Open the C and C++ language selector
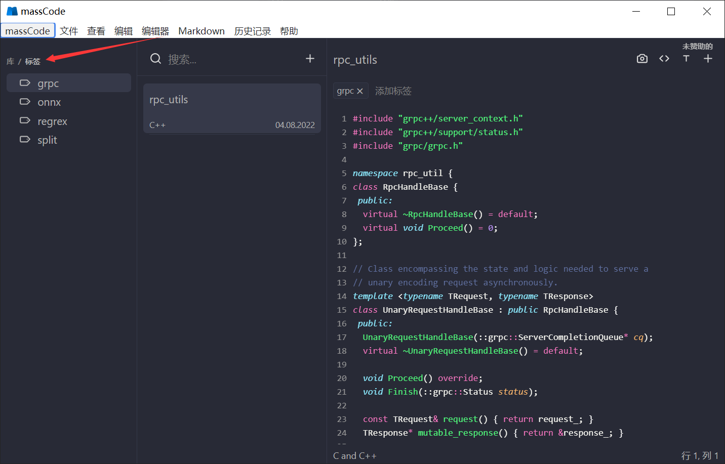 (x=355, y=456)
